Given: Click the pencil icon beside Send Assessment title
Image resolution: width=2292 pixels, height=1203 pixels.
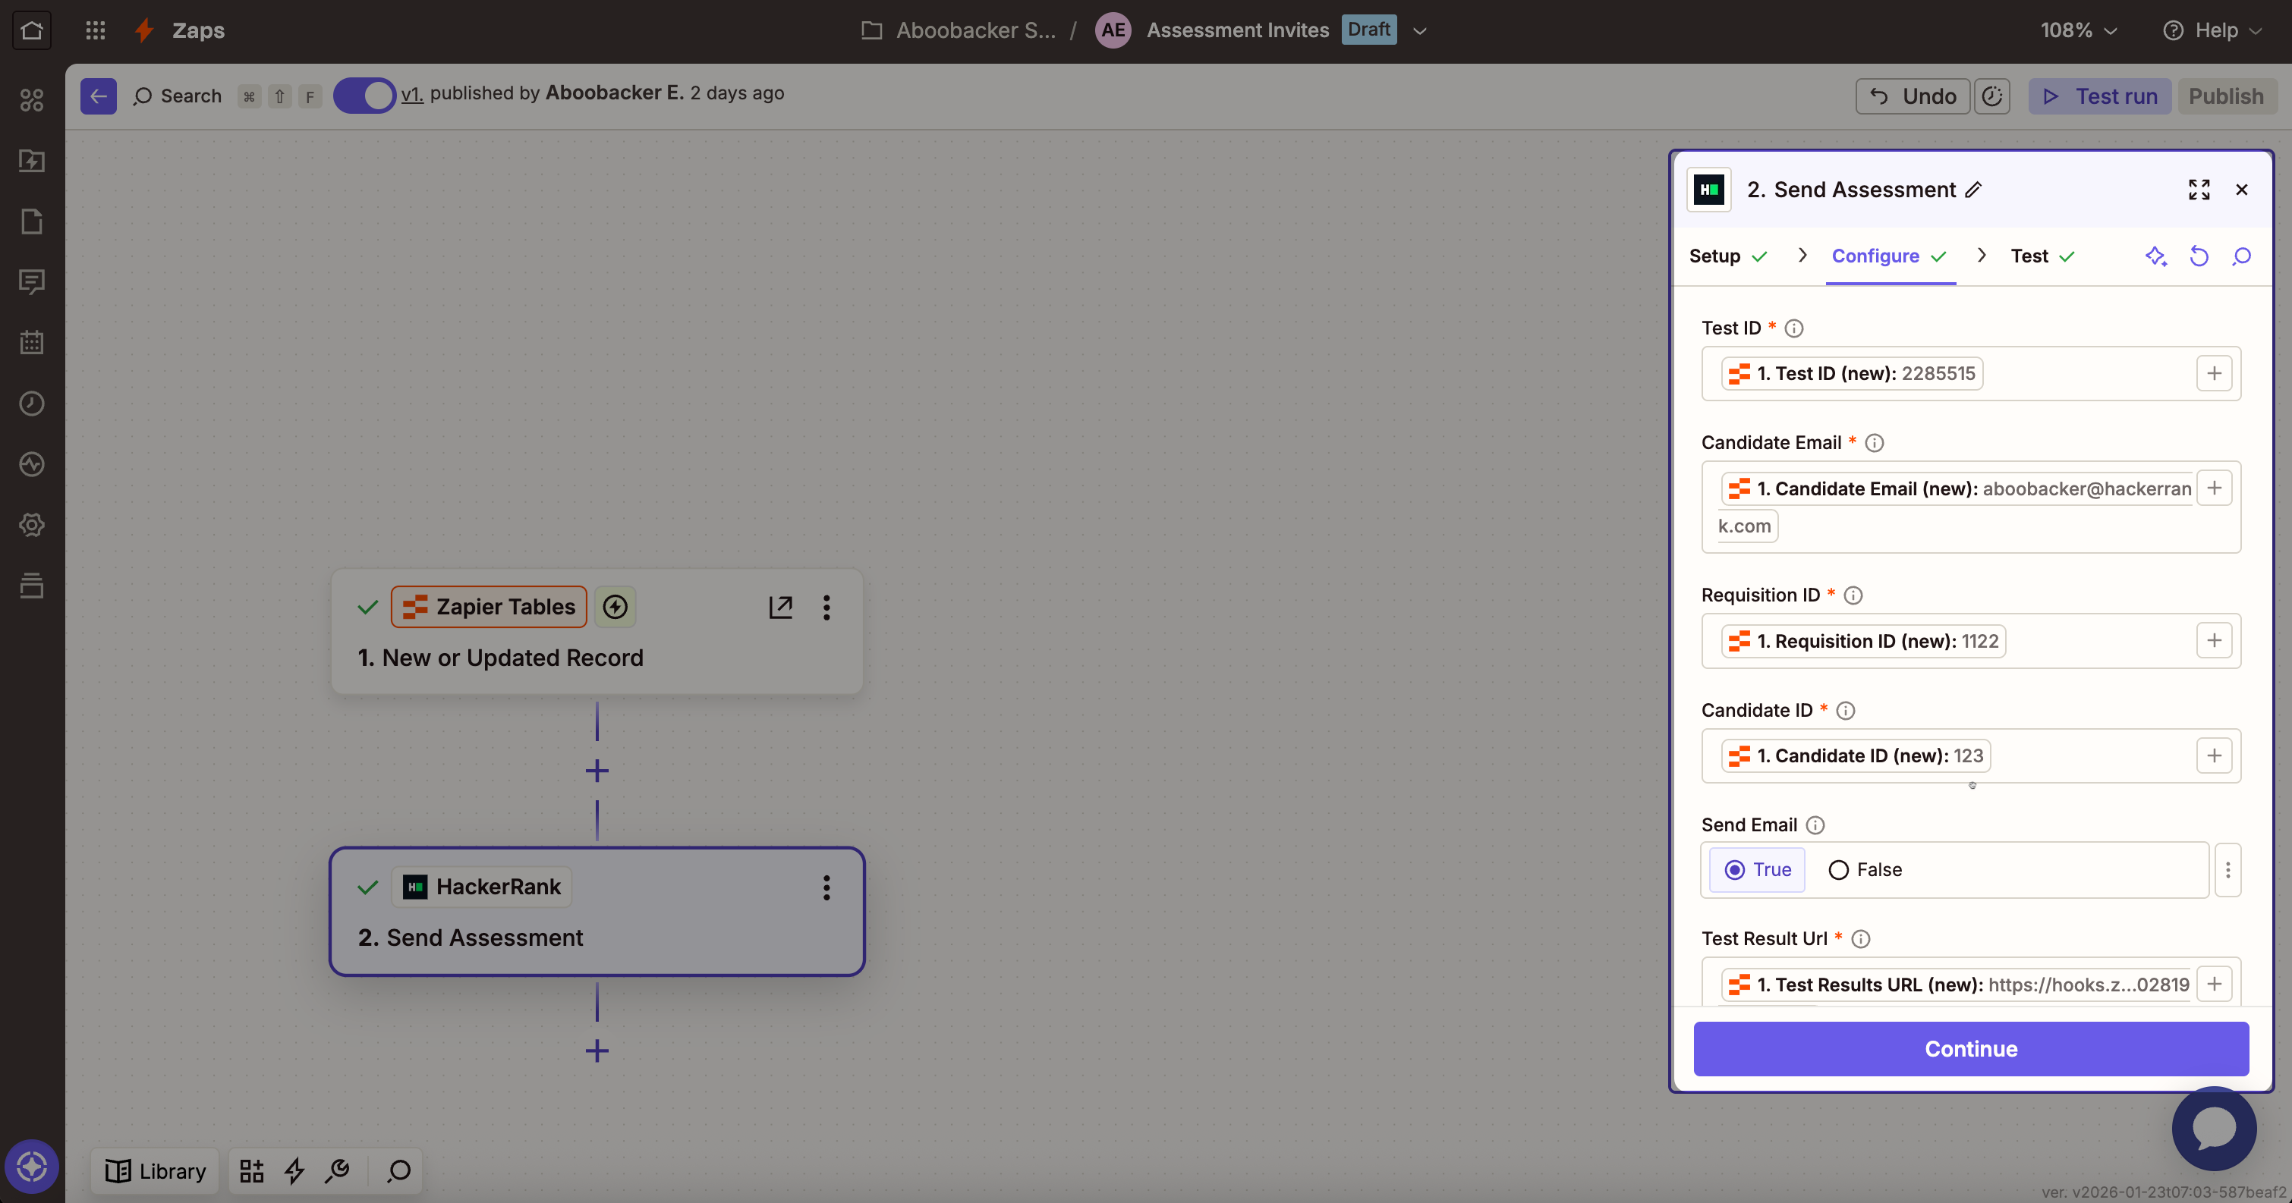Looking at the screenshot, I should (x=1972, y=190).
